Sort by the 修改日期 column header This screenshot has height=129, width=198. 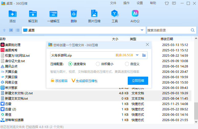tap(167, 39)
